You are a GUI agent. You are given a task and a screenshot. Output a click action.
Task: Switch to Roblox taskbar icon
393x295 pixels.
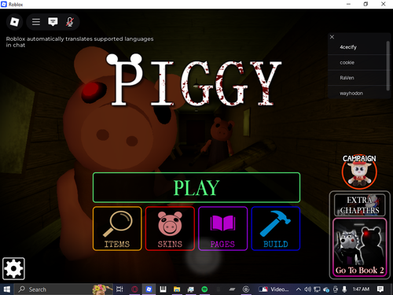tap(149, 289)
